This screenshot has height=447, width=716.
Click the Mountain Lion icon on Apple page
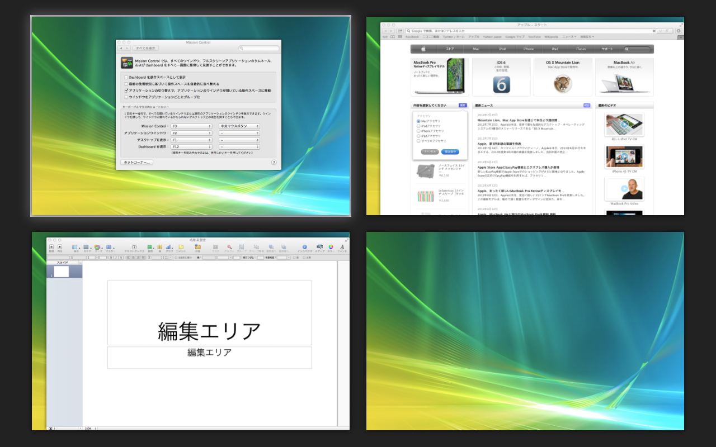(x=563, y=84)
